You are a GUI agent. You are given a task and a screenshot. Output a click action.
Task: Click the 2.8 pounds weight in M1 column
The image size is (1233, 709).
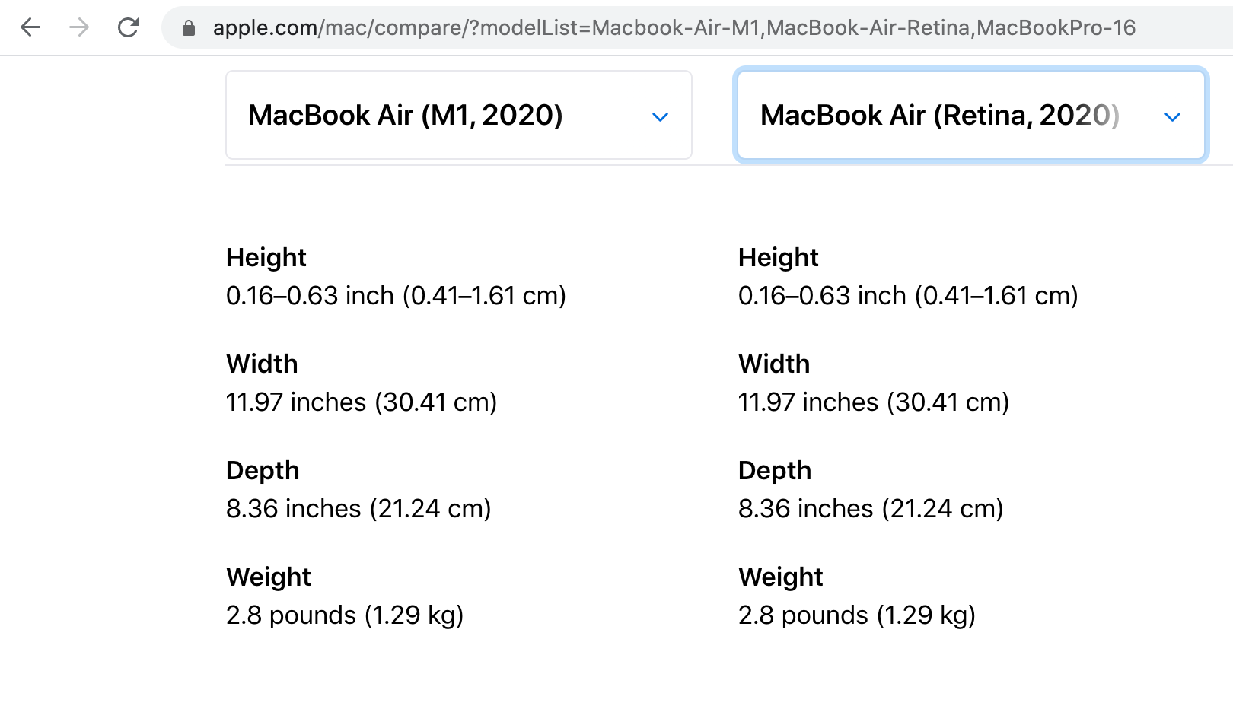coord(344,615)
